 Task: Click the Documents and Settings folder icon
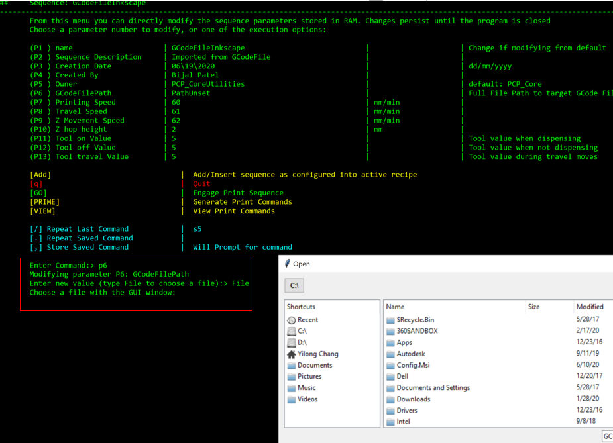390,388
